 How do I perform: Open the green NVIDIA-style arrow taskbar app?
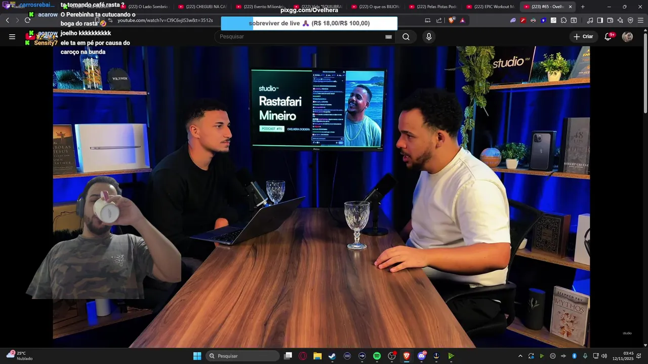click(451, 356)
